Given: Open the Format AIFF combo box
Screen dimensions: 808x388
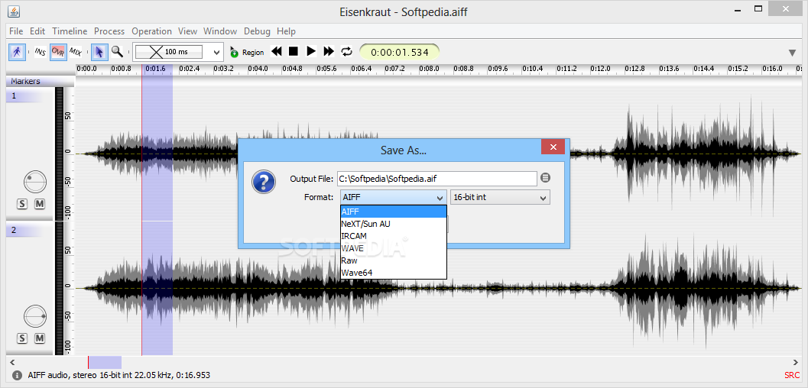Looking at the screenshot, I should pos(393,198).
